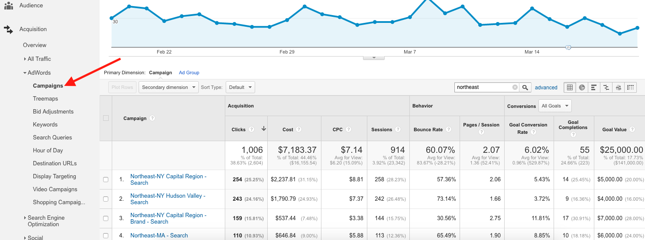645x240 pixels.
Task: Open the Treemaps report in the sidebar
Action: (x=45, y=98)
